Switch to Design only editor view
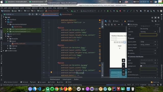 coord(158,18)
